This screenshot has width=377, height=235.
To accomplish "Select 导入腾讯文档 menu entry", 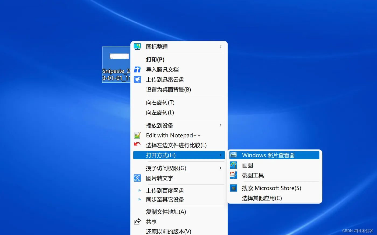I will click(179, 70).
